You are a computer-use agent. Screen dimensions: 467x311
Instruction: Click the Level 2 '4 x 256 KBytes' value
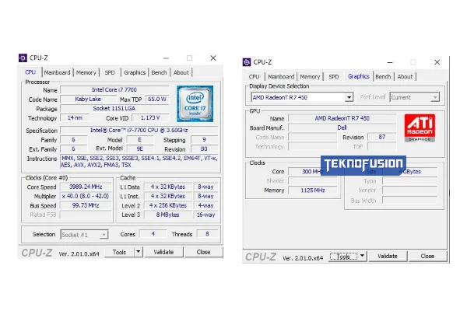tap(168, 205)
